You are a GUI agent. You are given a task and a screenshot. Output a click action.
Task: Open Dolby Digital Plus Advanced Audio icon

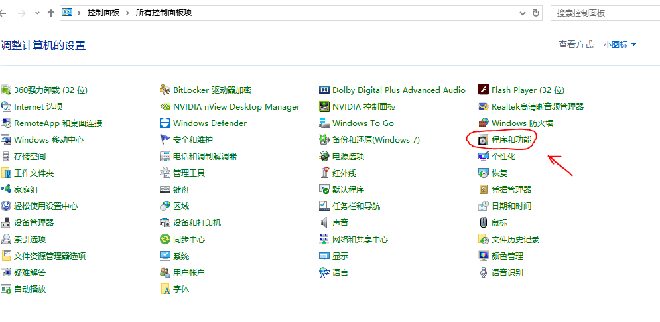(x=324, y=90)
